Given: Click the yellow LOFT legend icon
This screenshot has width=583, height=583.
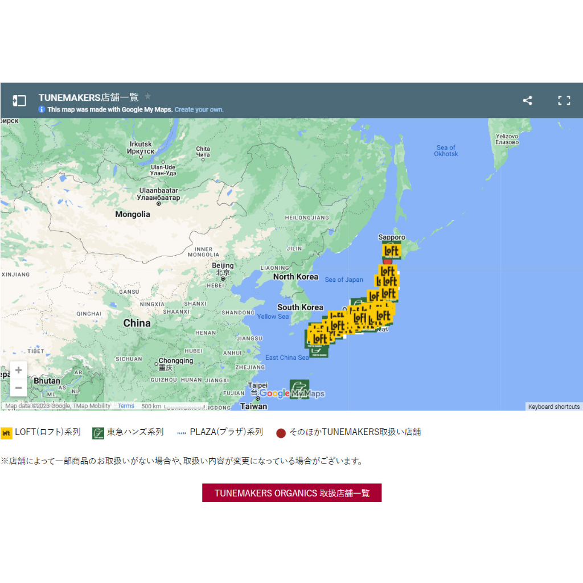Looking at the screenshot, I should pyautogui.click(x=6, y=433).
